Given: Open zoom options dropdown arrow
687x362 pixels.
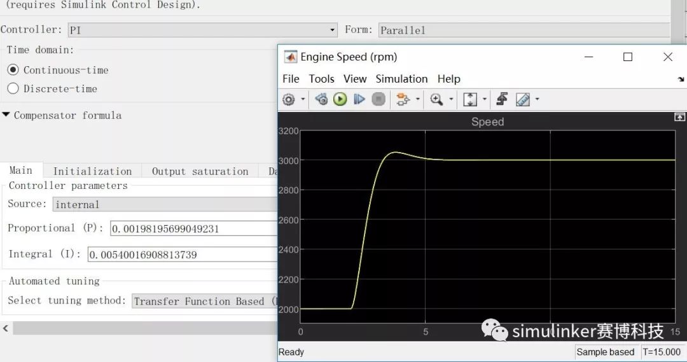Looking at the screenshot, I should click(451, 99).
